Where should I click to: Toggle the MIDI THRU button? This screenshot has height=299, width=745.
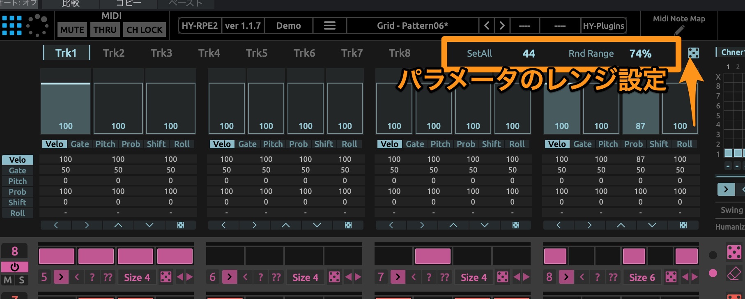105,30
